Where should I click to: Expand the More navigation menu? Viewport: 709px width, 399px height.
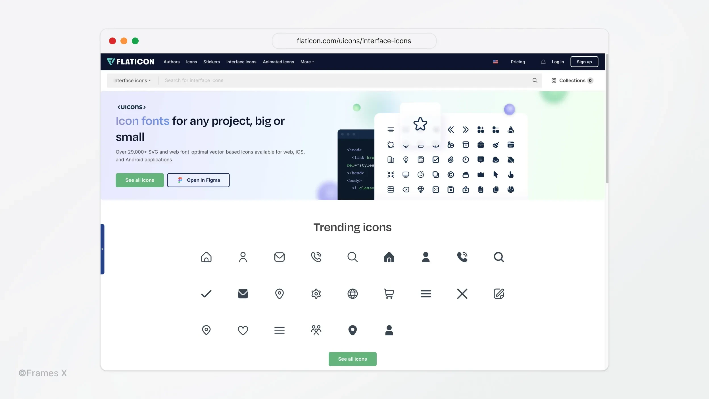tap(307, 62)
